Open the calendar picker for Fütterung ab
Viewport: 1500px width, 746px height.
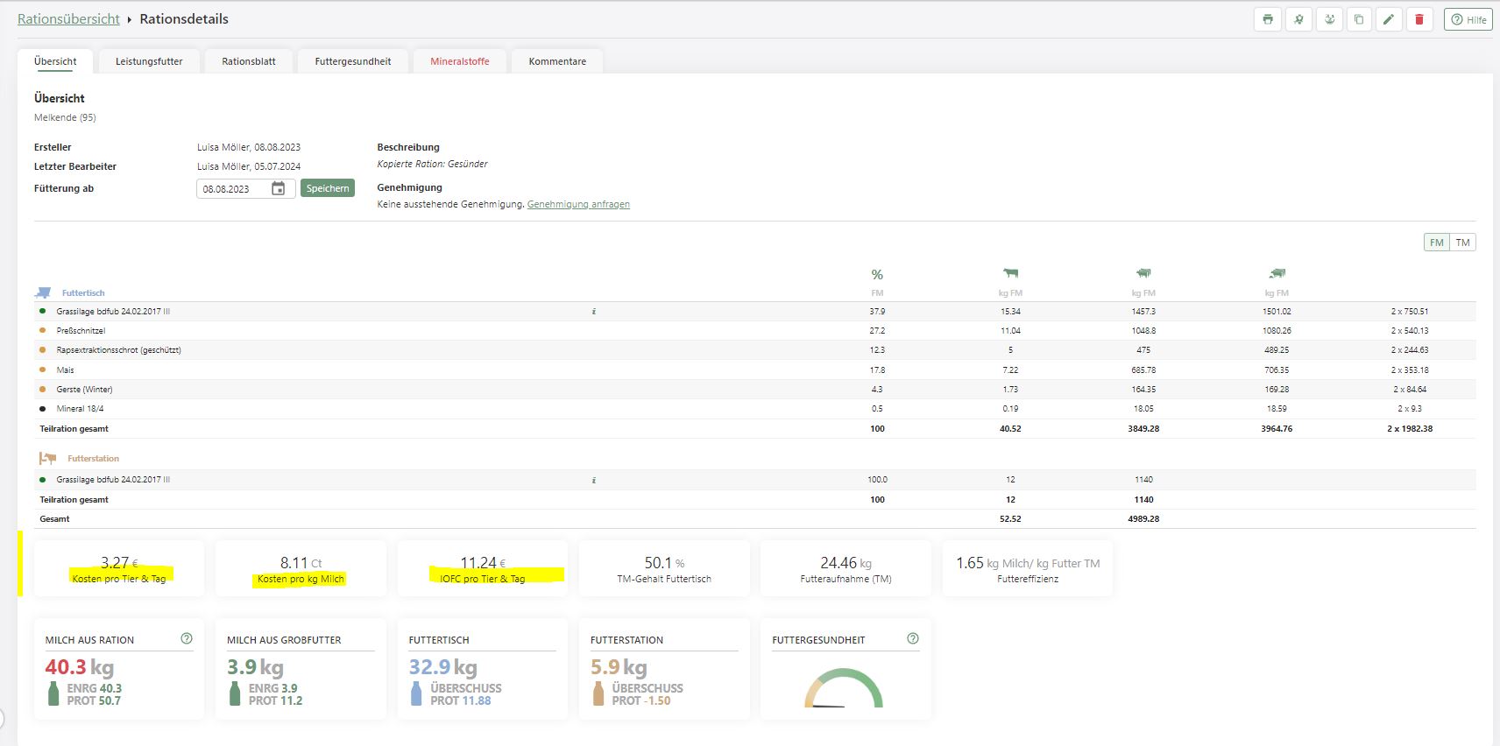point(279,188)
